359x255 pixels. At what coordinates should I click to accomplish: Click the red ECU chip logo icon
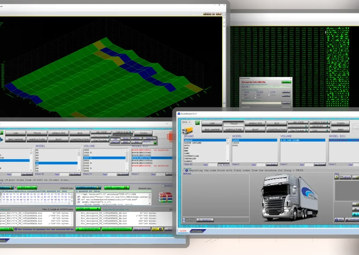[170, 136]
